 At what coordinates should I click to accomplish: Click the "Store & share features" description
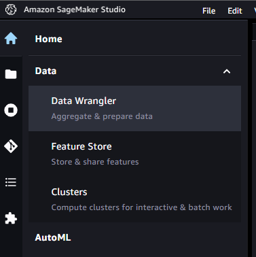click(95, 162)
